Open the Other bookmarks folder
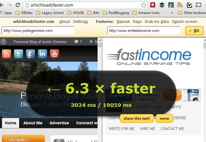206x142 pixels. (191, 13)
